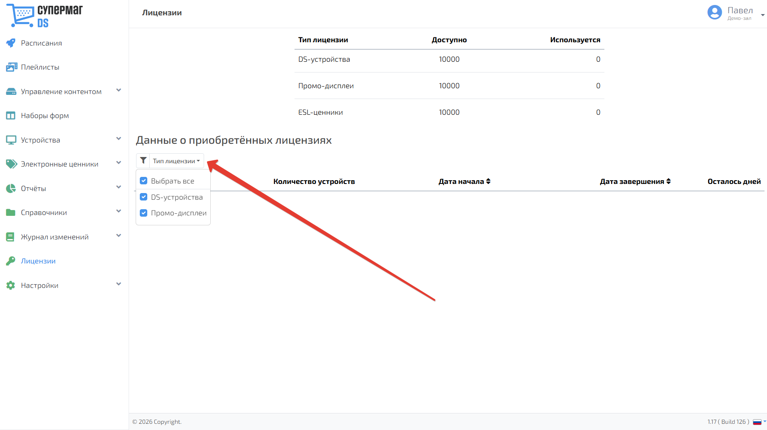Click the Супермаг DS logo
The height and width of the screenshot is (430, 767).
tap(44, 15)
